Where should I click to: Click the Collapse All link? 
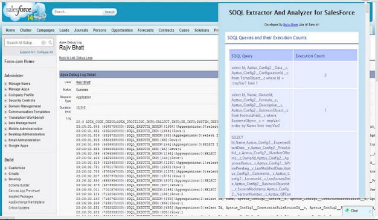tap(45, 52)
